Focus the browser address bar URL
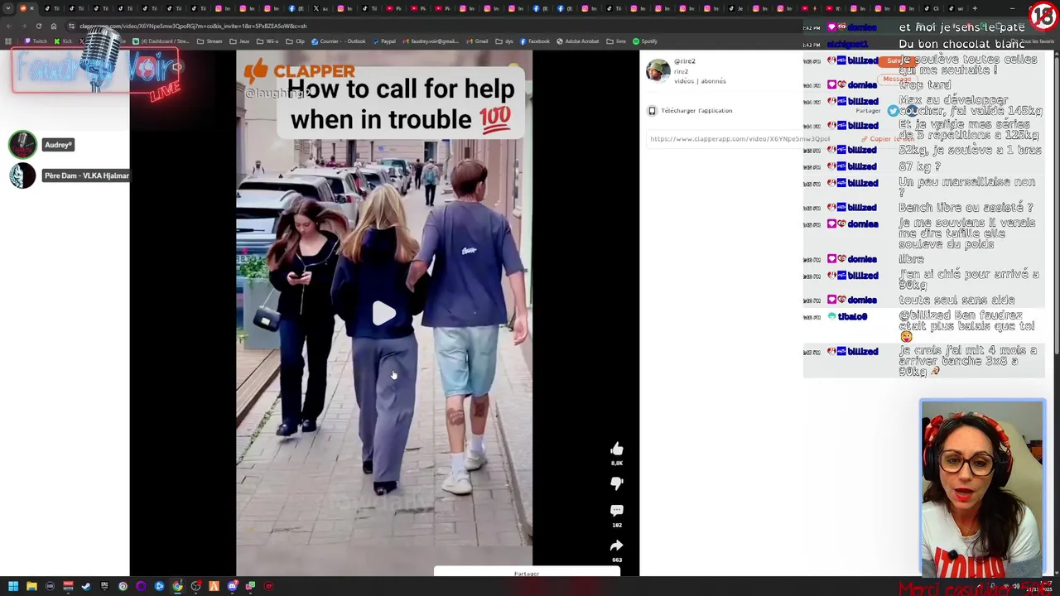 pyautogui.click(x=192, y=26)
